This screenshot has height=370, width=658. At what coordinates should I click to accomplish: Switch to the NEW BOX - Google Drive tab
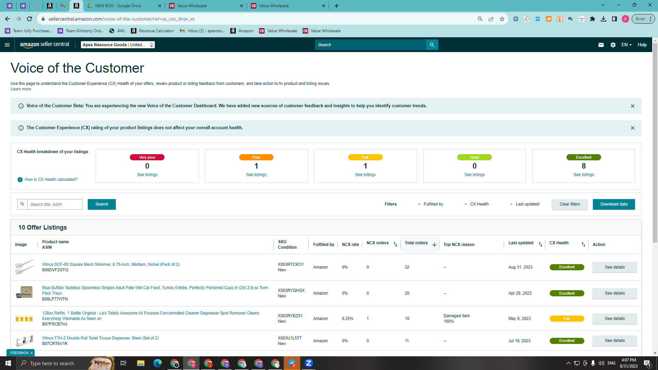(123, 6)
